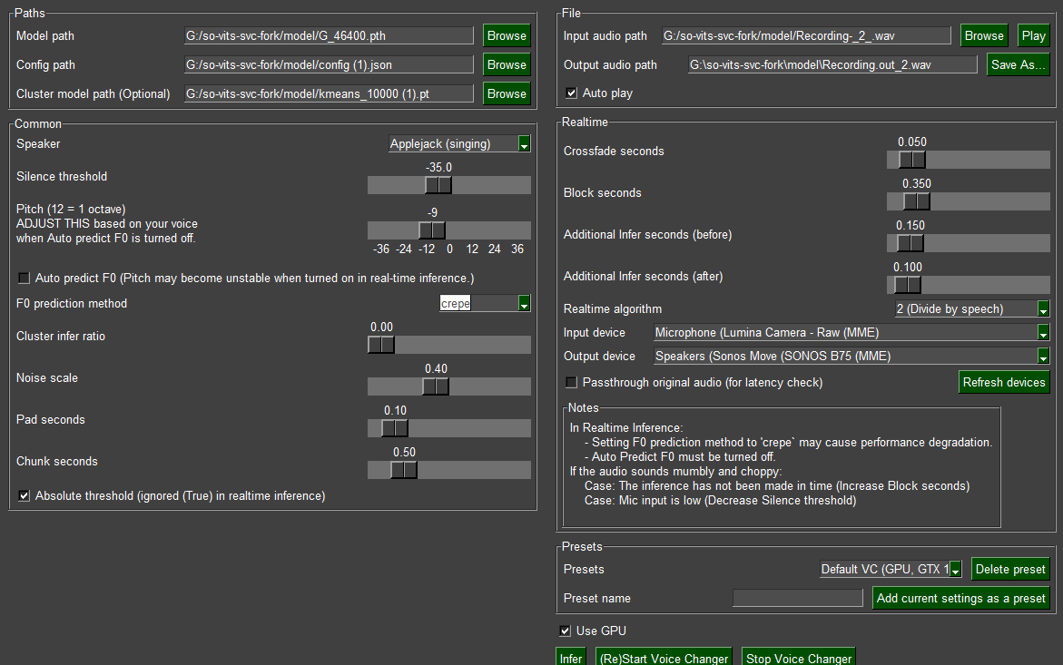Screen dimensions: 1063x665
Task: Open the Output device dropdown
Action: pos(851,357)
